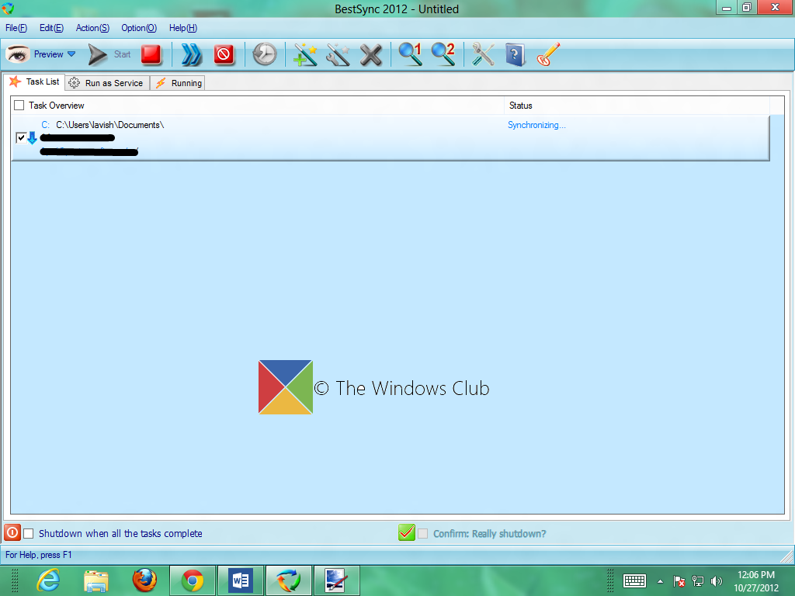
Task: Click the Preview button label
Action: (49, 54)
